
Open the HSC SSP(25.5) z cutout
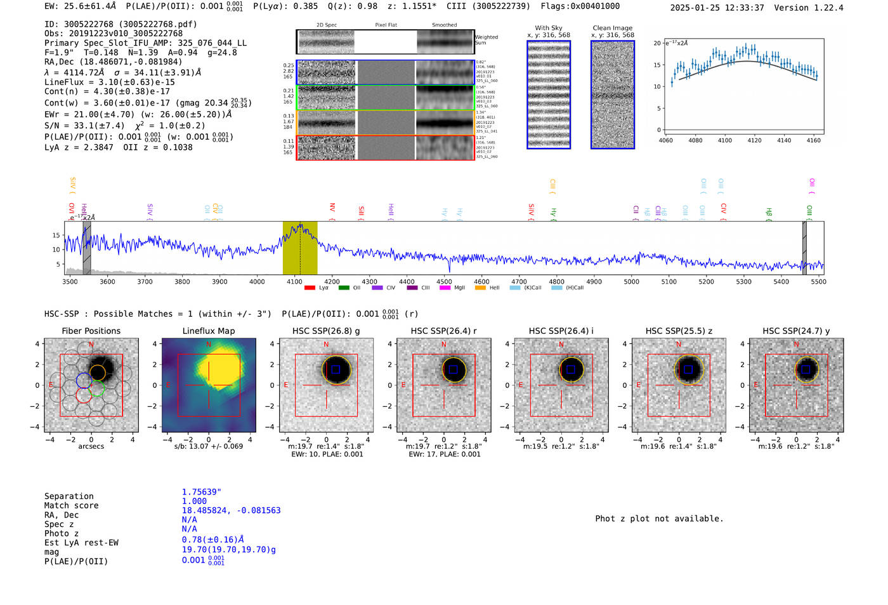679,385
